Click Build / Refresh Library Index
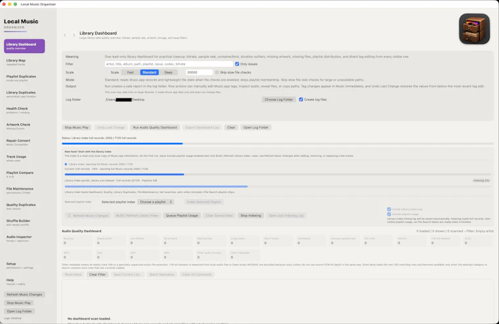499x324 pixels. tap(137, 216)
